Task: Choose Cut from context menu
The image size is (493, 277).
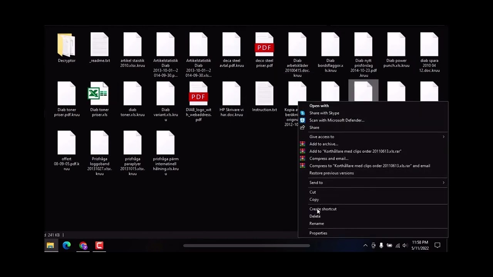Action: pyautogui.click(x=372, y=192)
